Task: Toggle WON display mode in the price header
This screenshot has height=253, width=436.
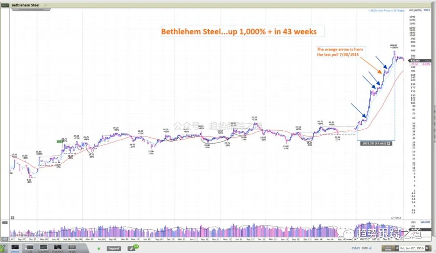Action: click(x=418, y=10)
